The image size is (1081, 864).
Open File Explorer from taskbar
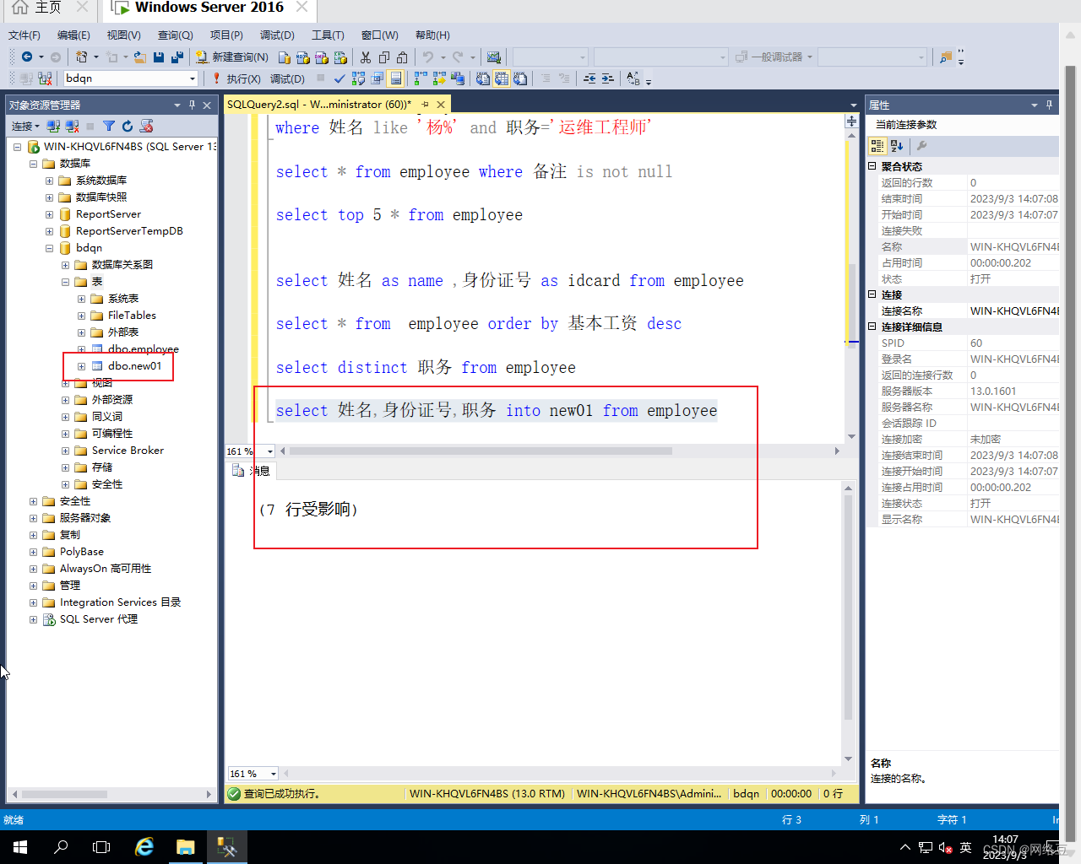(x=185, y=847)
